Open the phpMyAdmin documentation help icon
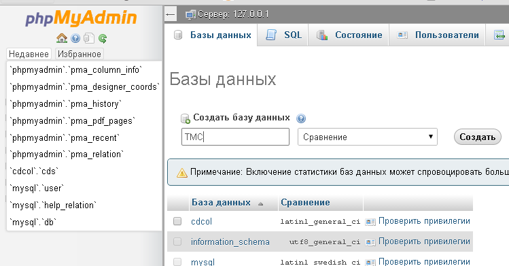509x266 pixels. click(x=75, y=38)
